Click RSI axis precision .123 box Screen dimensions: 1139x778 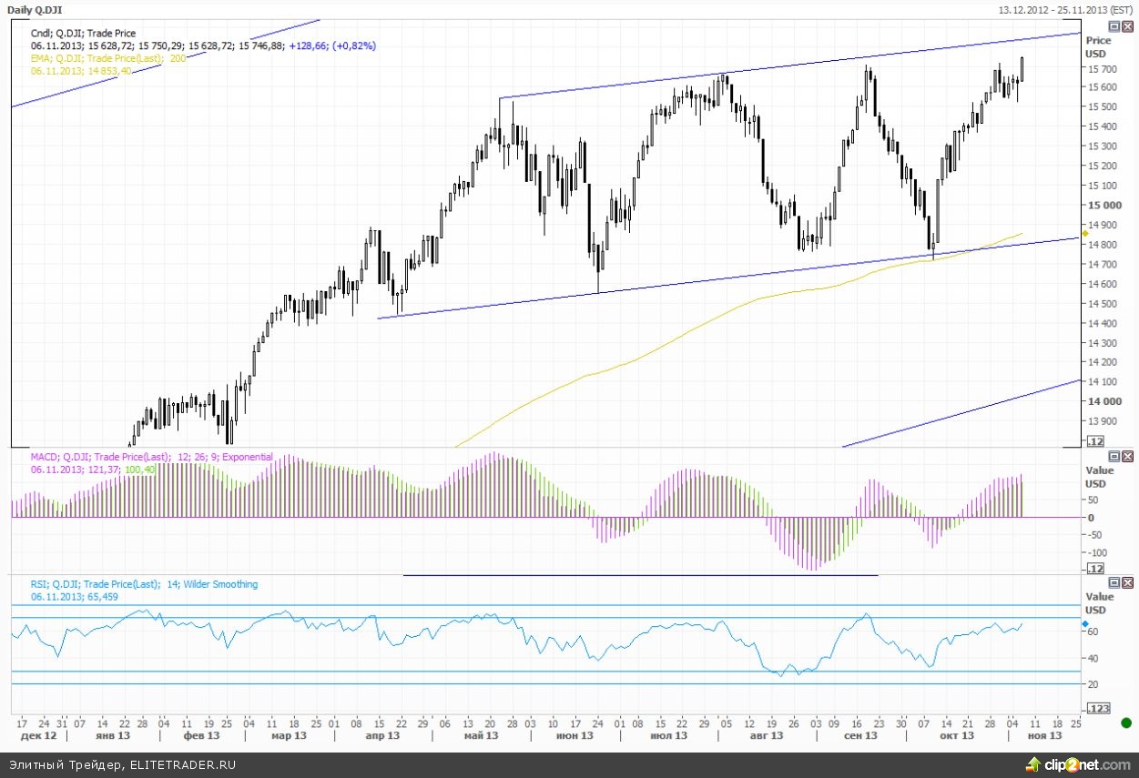(x=1099, y=708)
